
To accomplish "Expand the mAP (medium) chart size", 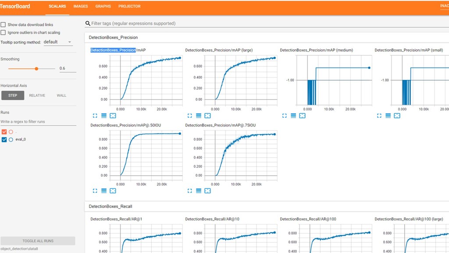I will [x=284, y=116].
